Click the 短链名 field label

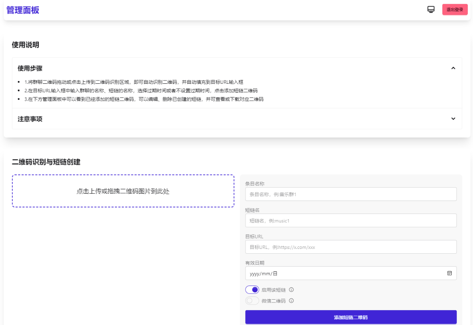pos(252,210)
